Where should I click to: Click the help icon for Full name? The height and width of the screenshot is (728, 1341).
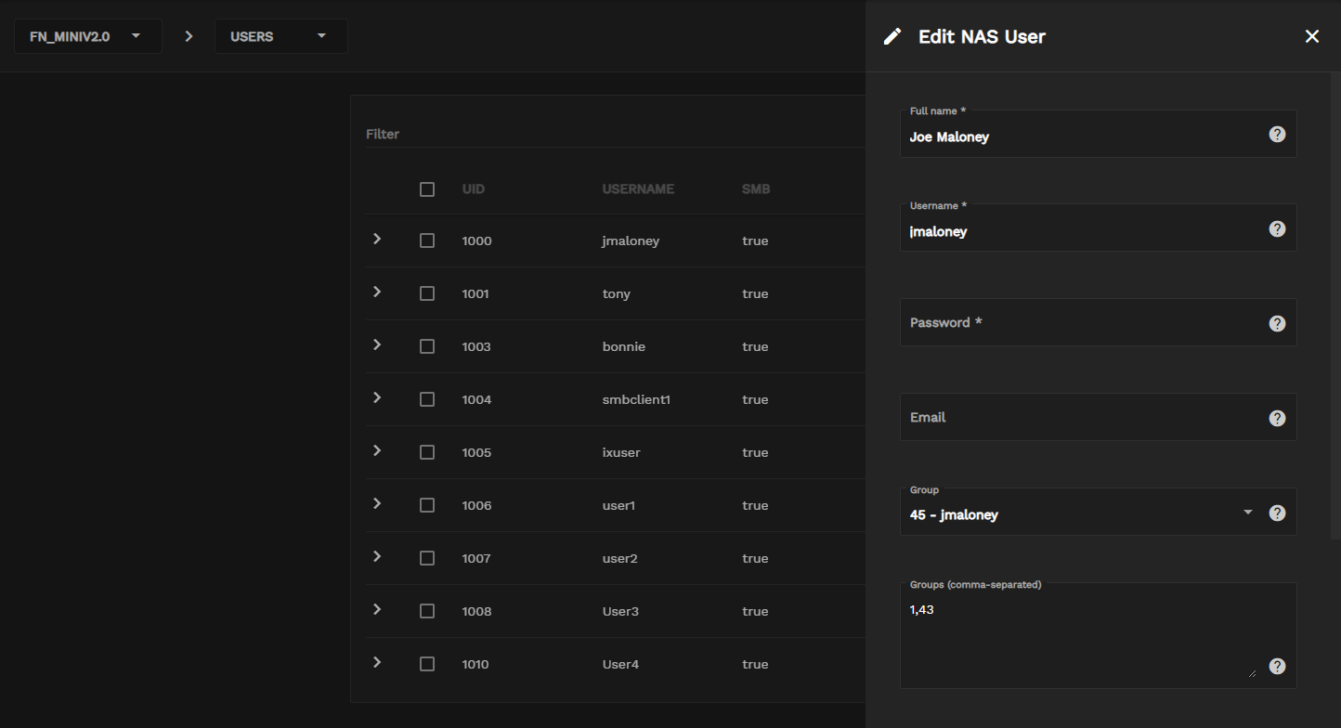coord(1277,135)
